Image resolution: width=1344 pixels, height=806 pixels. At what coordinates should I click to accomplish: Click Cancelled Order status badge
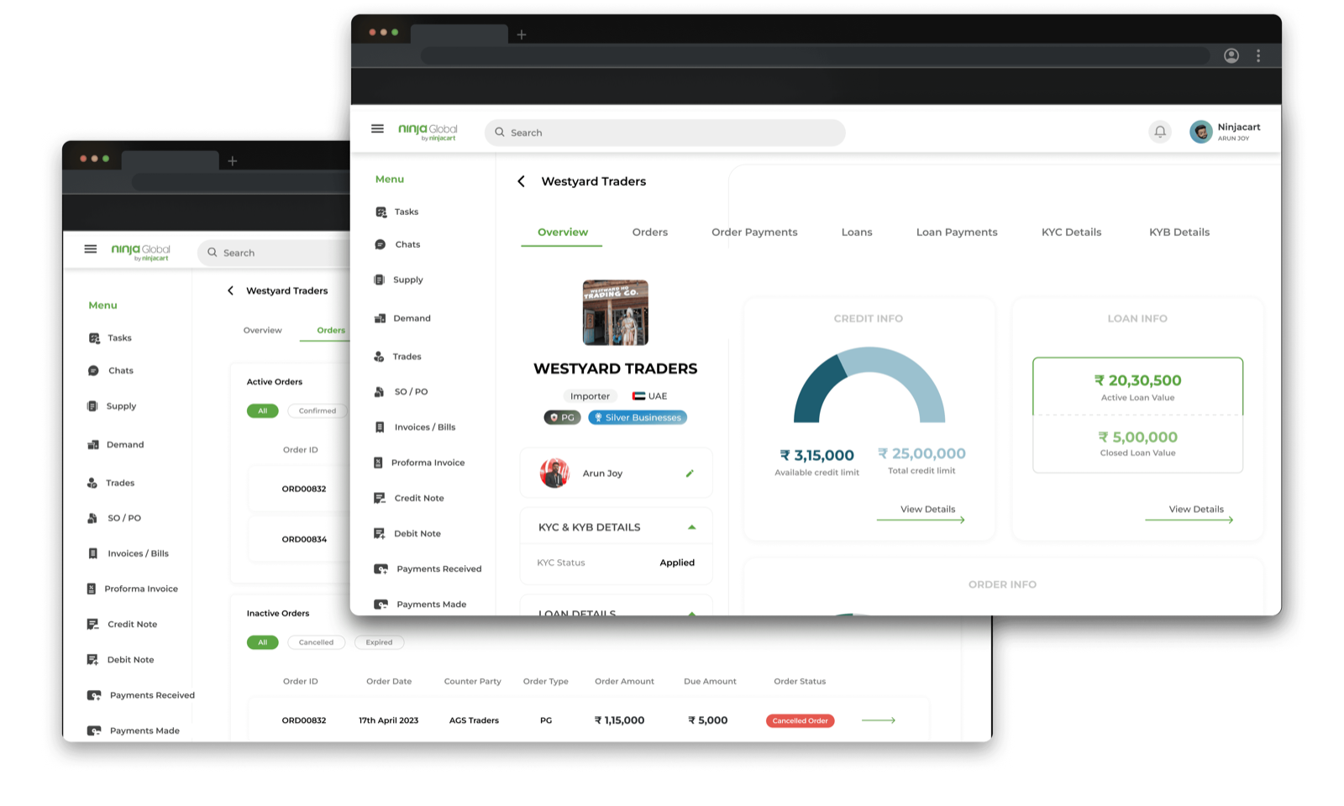(800, 720)
